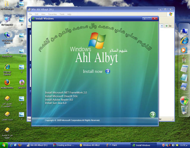This screenshot has width=190, height=148.
Task: Click the Windows Start button
Action: (4, 145)
